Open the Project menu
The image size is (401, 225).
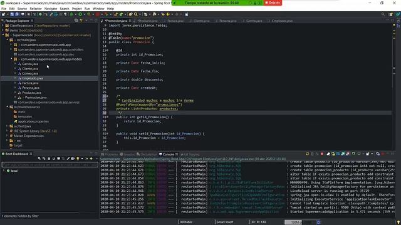(x=76, y=9)
